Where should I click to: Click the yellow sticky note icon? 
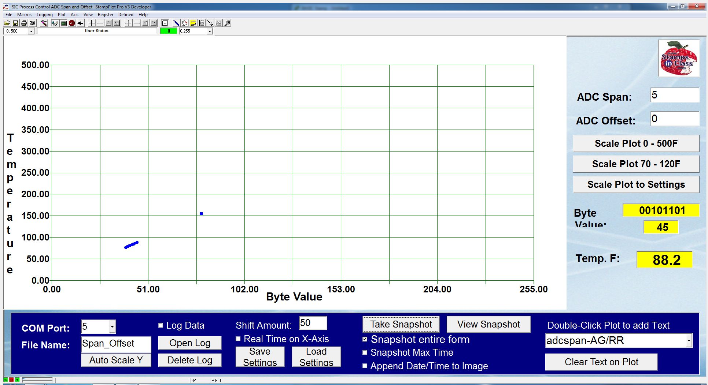193,23
